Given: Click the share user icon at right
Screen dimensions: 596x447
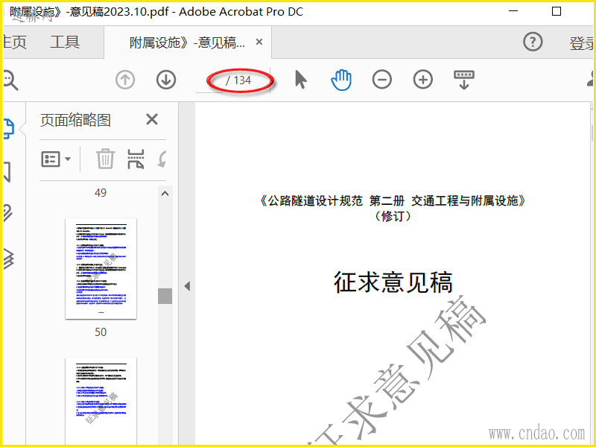Looking at the screenshot, I should click(590, 79).
